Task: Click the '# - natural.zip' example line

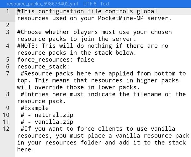Action: 45,115
